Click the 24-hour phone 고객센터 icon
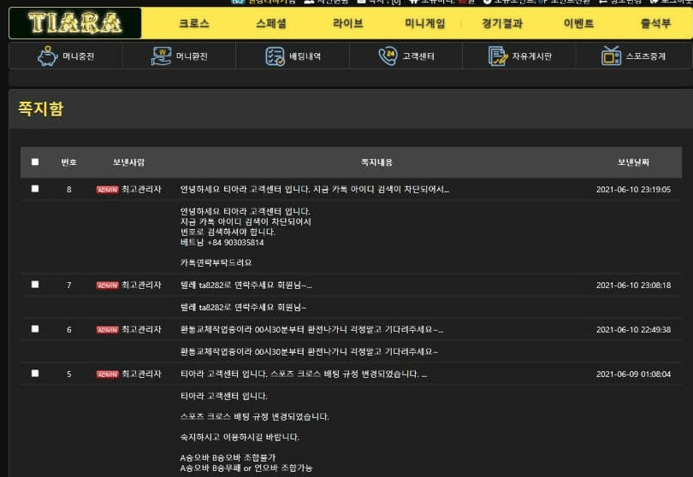Viewport: 693px width, 477px height. coord(388,56)
